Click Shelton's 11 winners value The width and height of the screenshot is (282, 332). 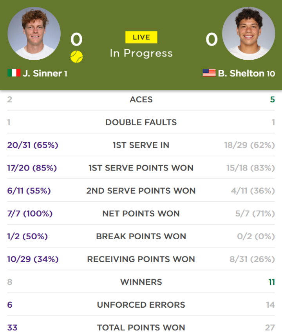pyautogui.click(x=272, y=282)
